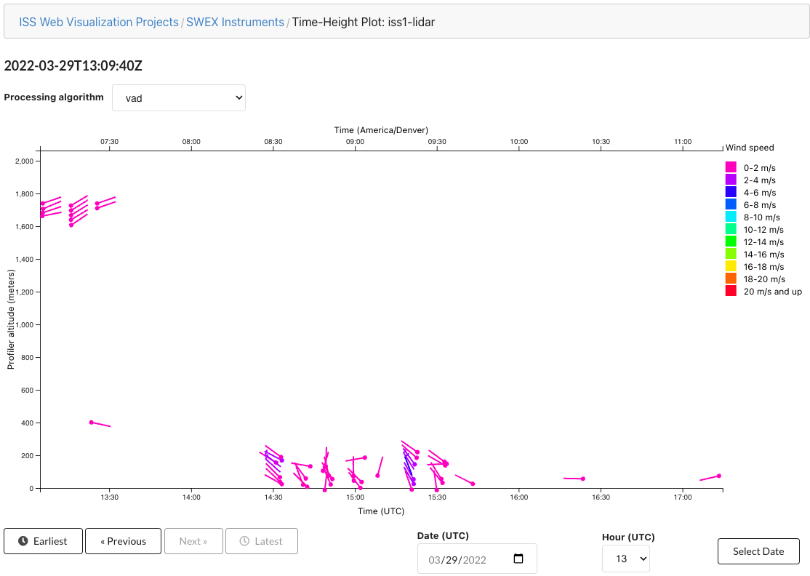This screenshot has height=576, width=810.
Task: Click the clock icon on Earliest button
Action: tap(23, 541)
